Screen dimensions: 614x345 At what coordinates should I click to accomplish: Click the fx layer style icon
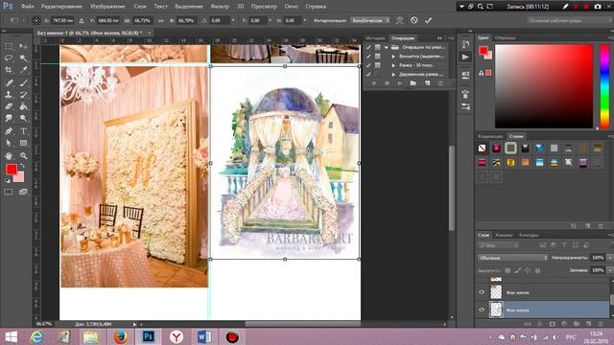(539, 324)
